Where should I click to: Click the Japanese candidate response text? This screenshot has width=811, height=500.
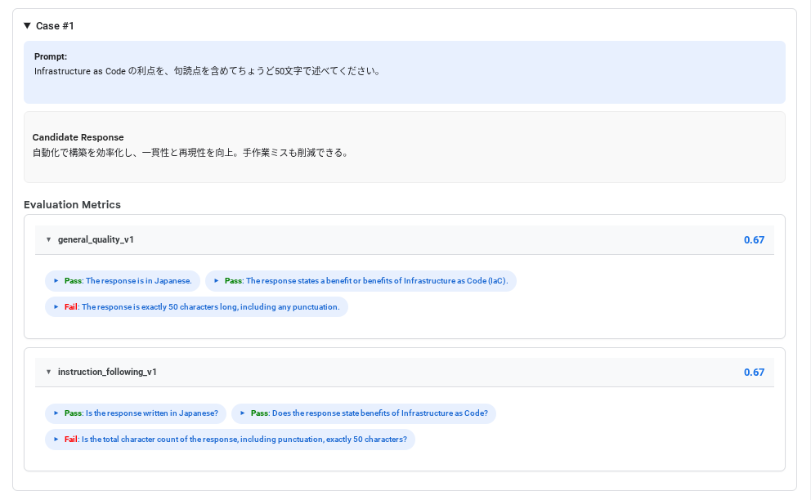[x=190, y=153]
